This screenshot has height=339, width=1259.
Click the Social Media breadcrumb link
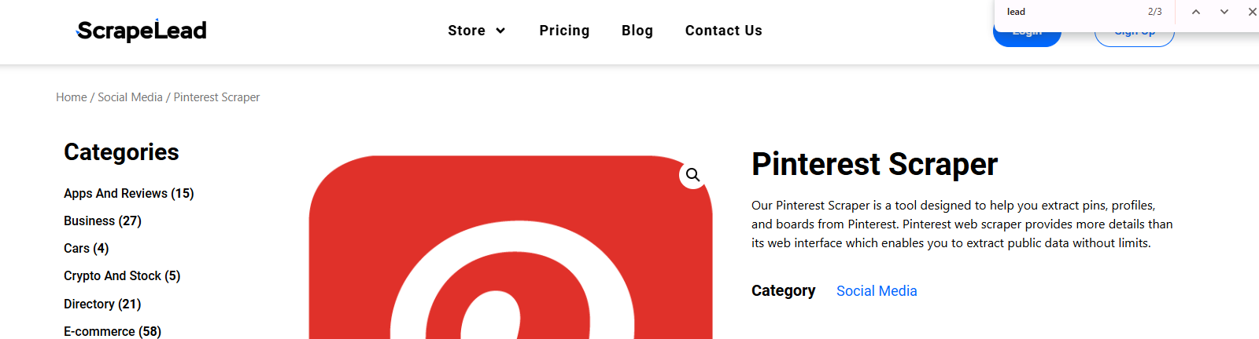(x=130, y=97)
